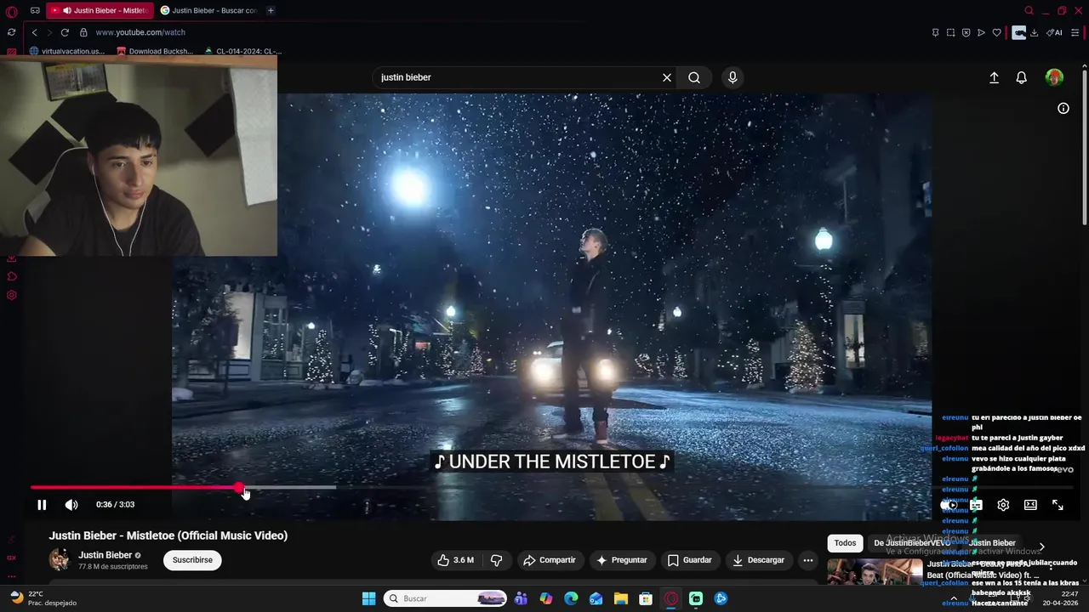The image size is (1089, 612).
Task: Open the browser downloads arrow icon
Action: [x=1035, y=32]
